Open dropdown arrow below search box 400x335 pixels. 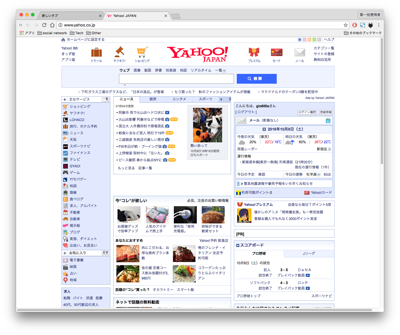click(x=125, y=85)
